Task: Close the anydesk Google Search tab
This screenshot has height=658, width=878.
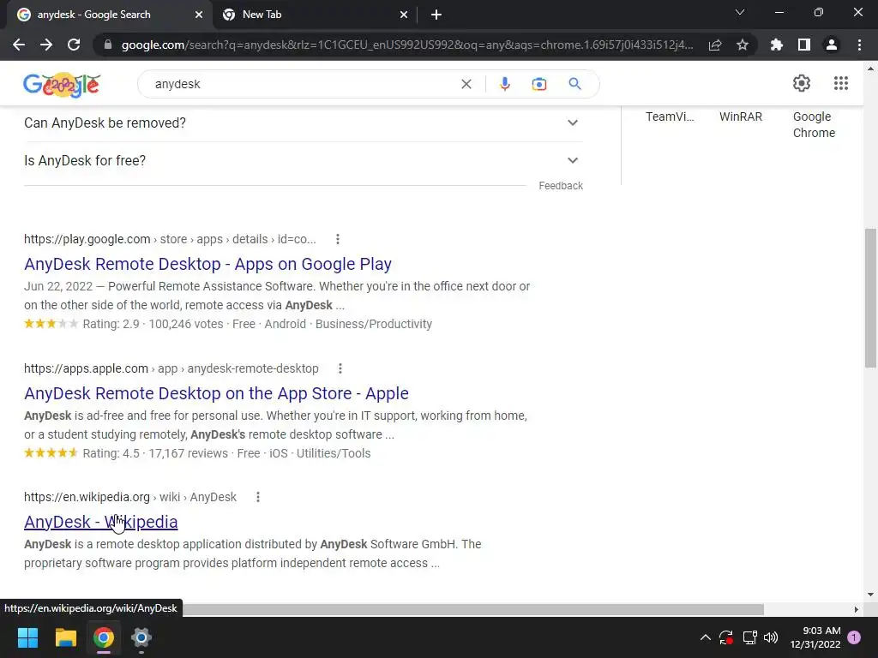Action: [x=199, y=15]
